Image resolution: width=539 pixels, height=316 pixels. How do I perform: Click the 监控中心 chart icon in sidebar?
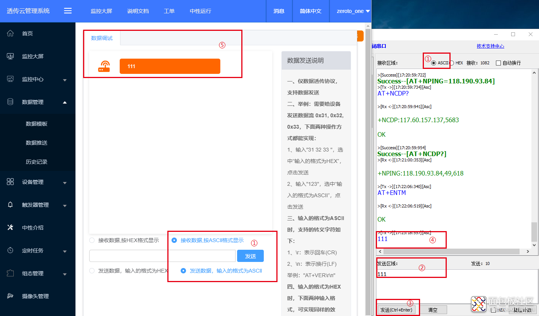pyautogui.click(x=11, y=79)
